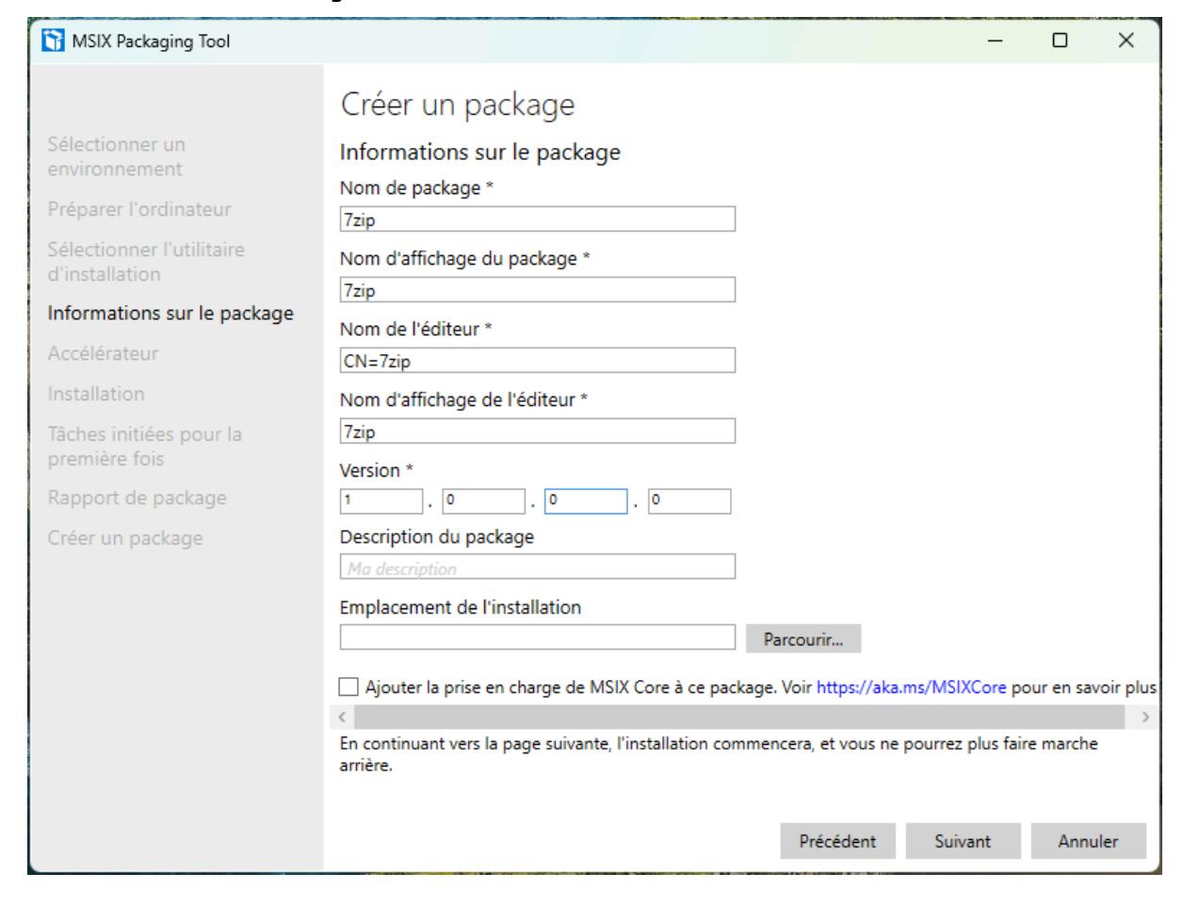This screenshot has height=905, width=1183.
Task: Focus the Emplacement de l'installation field
Action: (537, 638)
